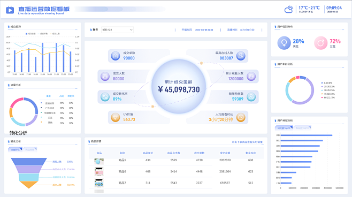Click the 成交单数 clipboard icon
This screenshot has height=197, width=352.
pyautogui.click(x=116, y=56)
